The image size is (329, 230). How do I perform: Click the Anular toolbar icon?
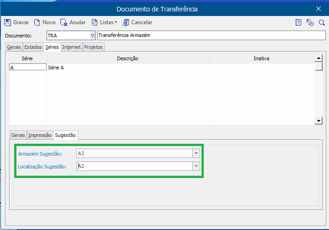coord(64,22)
